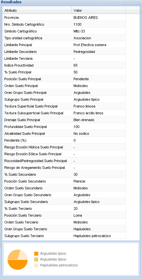Screen dimensions: 142x279
Task: Click the Hapludoles petrocalcico table value
Action: tap(92, 236)
